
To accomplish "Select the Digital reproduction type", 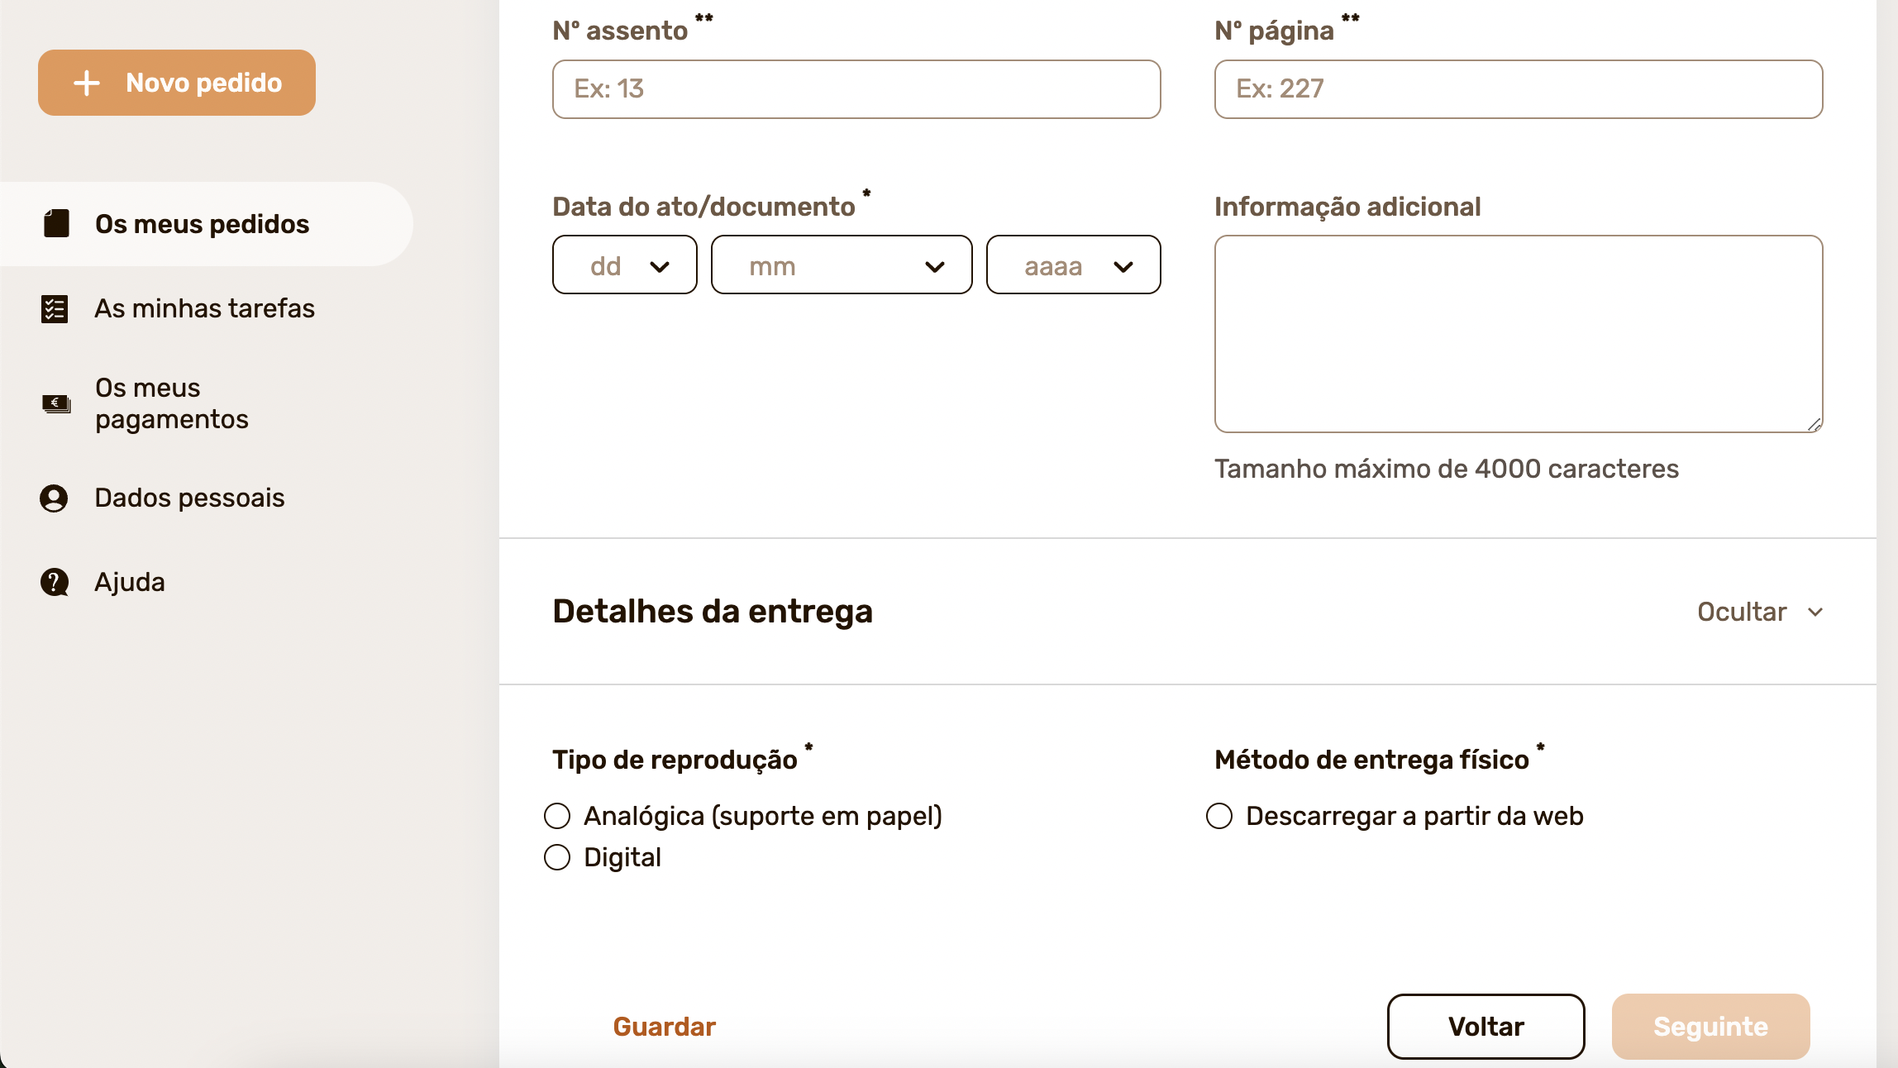I will click(x=557, y=857).
